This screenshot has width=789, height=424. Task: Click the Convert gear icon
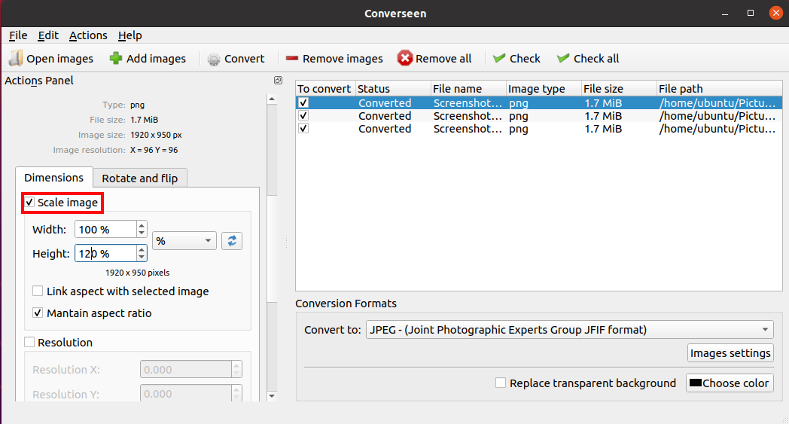click(213, 59)
